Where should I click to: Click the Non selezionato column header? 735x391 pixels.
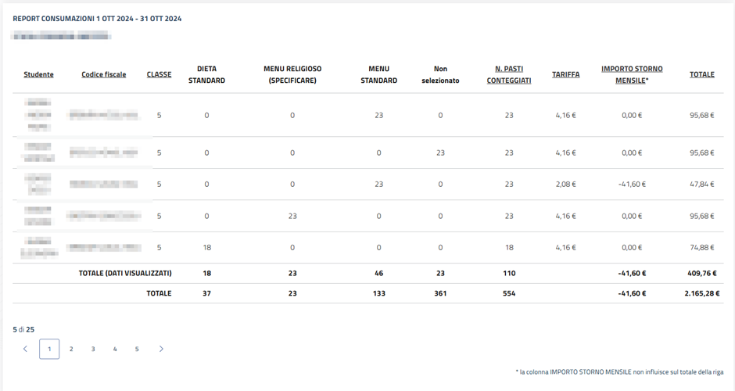440,74
